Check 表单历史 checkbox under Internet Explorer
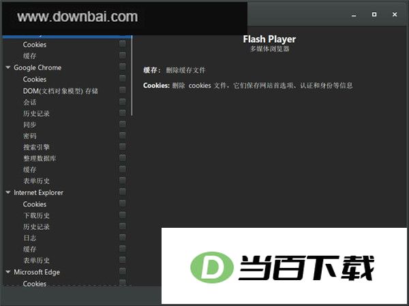This screenshot has height=306, width=409. (x=122, y=260)
